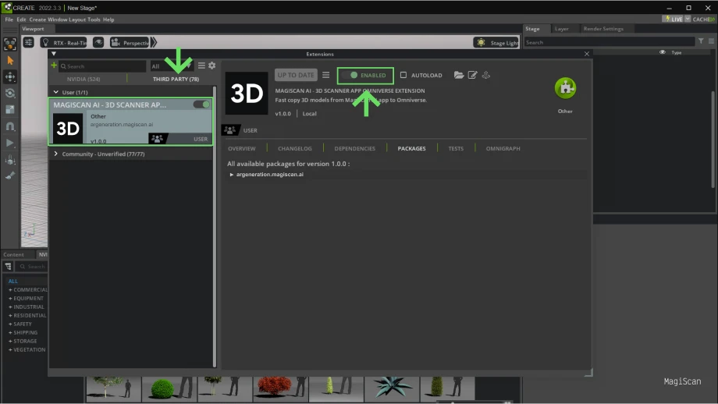Click the Stage panel filter funnel icon
Image resolution: width=718 pixels, height=404 pixels.
point(701,41)
